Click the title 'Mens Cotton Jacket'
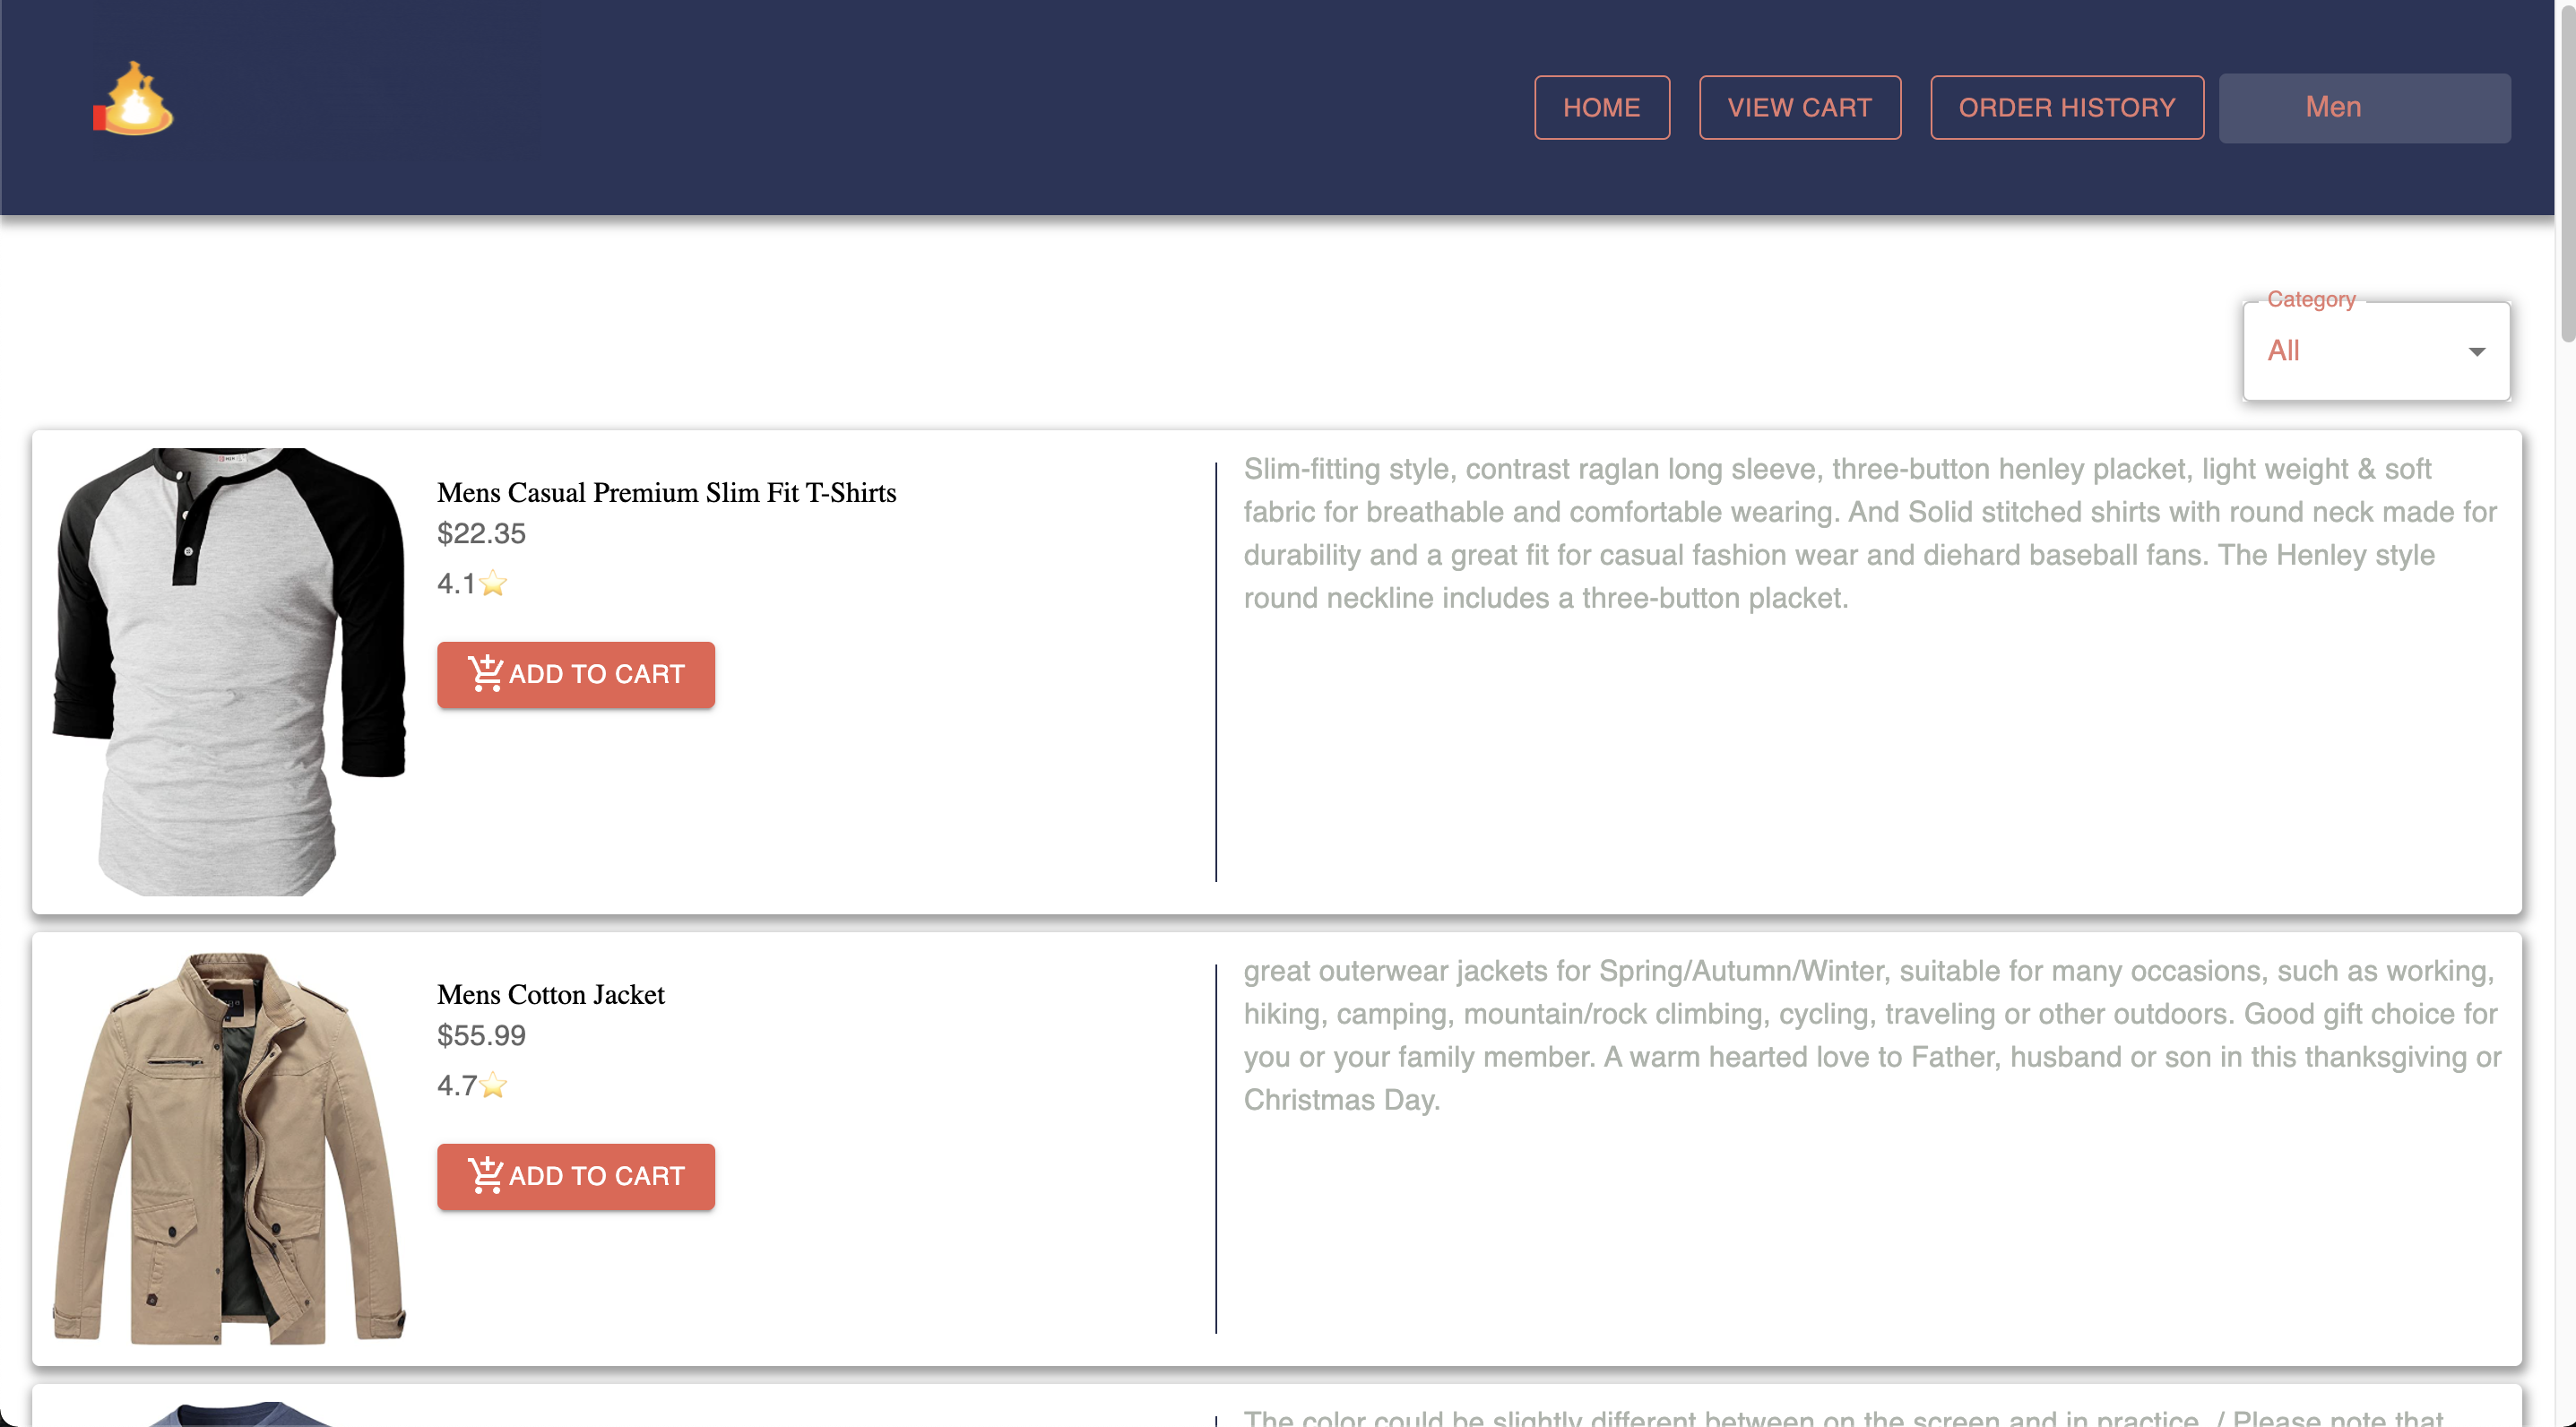2576x1427 pixels. tap(550, 995)
